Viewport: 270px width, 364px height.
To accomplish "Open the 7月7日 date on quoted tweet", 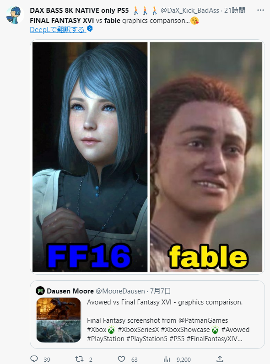I will point(161,291).
